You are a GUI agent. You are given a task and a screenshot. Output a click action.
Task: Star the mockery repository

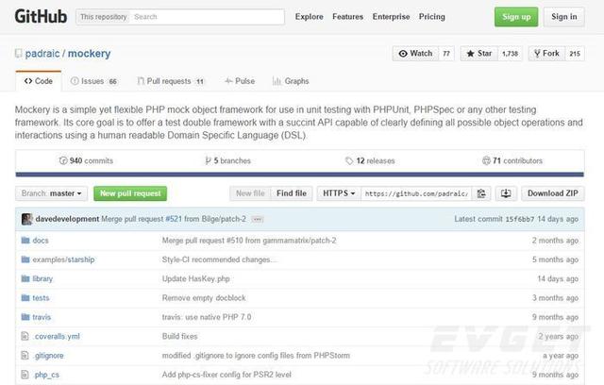tap(479, 54)
